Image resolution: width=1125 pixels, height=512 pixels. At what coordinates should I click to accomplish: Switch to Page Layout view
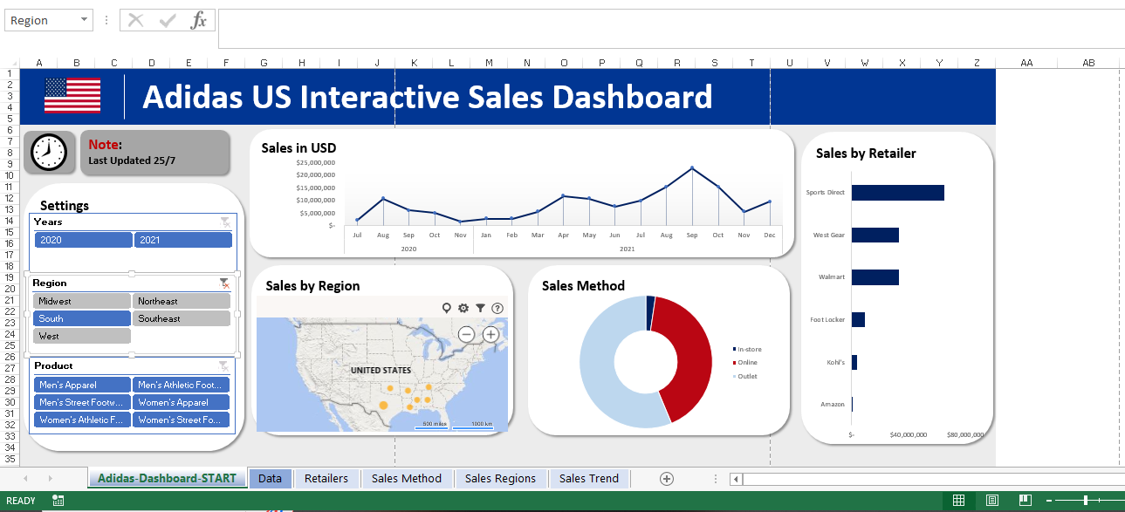[x=992, y=501]
